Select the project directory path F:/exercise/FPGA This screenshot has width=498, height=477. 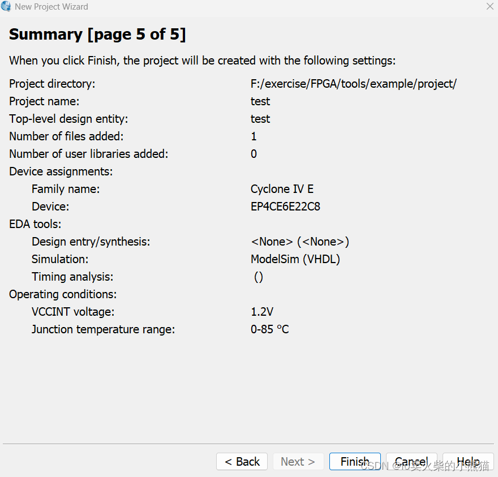[x=353, y=84]
